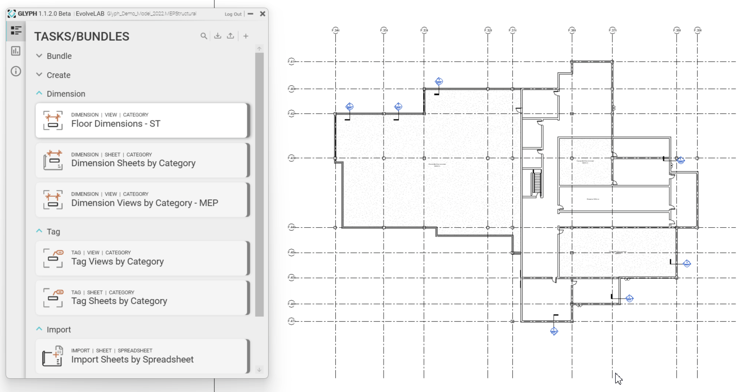Image resolution: width=752 pixels, height=392 pixels.
Task: Expand the Bundle section
Action: point(39,56)
